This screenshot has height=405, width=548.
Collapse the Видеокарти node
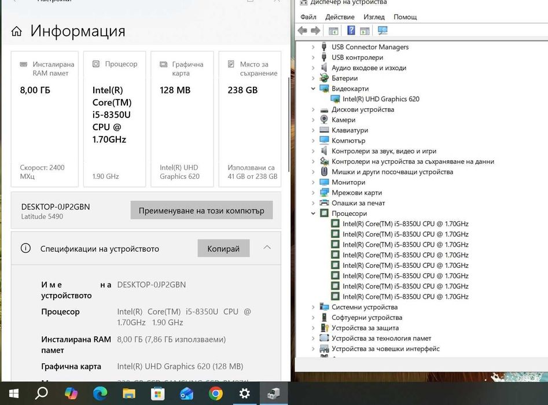tap(313, 89)
